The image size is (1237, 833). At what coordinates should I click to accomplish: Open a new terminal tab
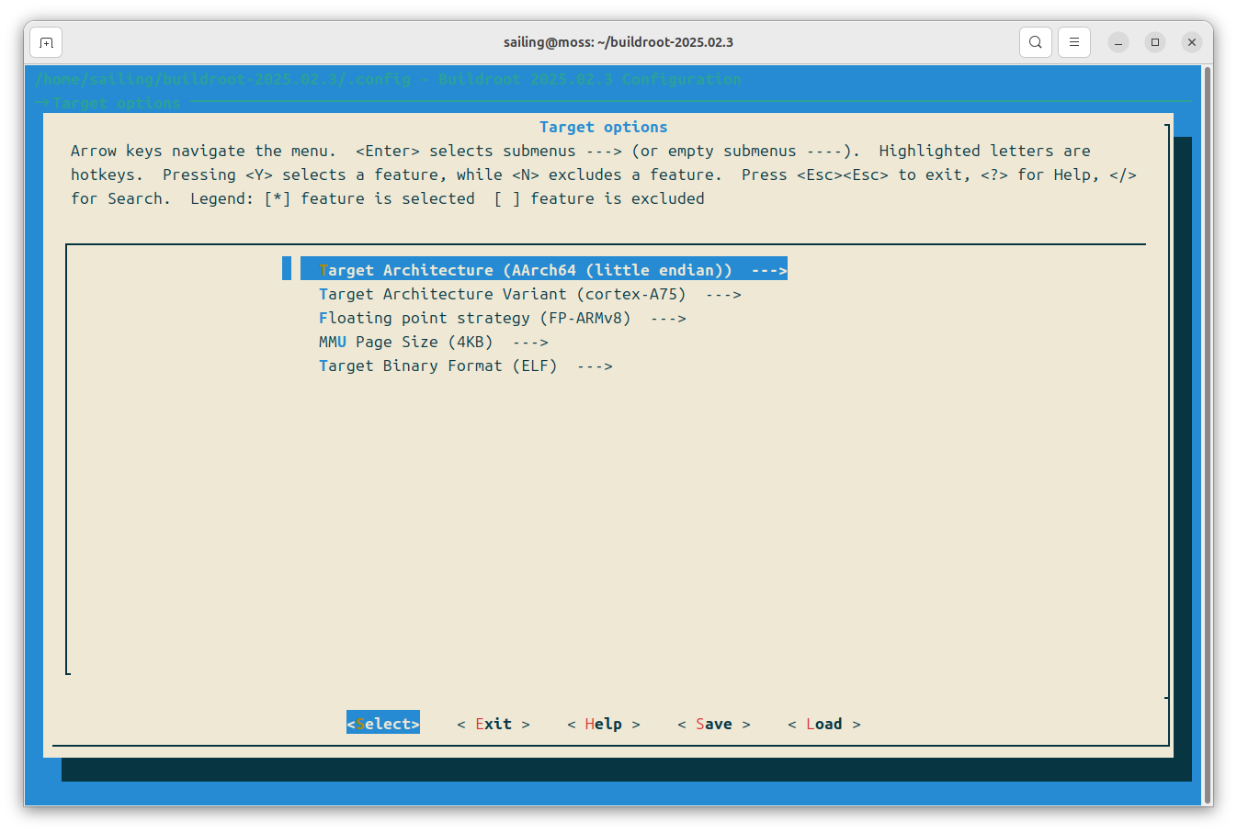pyautogui.click(x=46, y=42)
